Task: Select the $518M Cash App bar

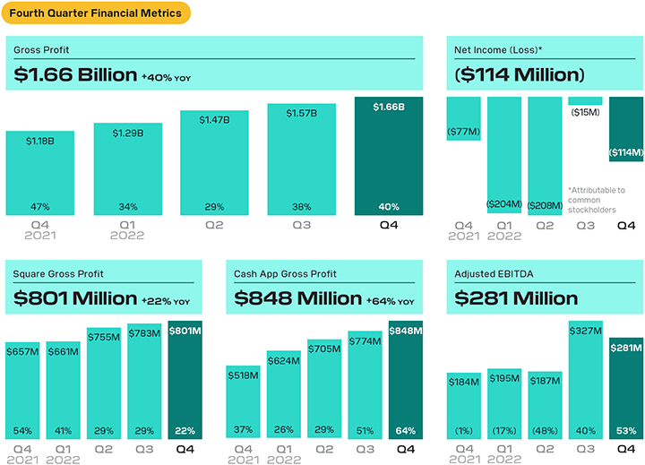Action: click(x=243, y=401)
